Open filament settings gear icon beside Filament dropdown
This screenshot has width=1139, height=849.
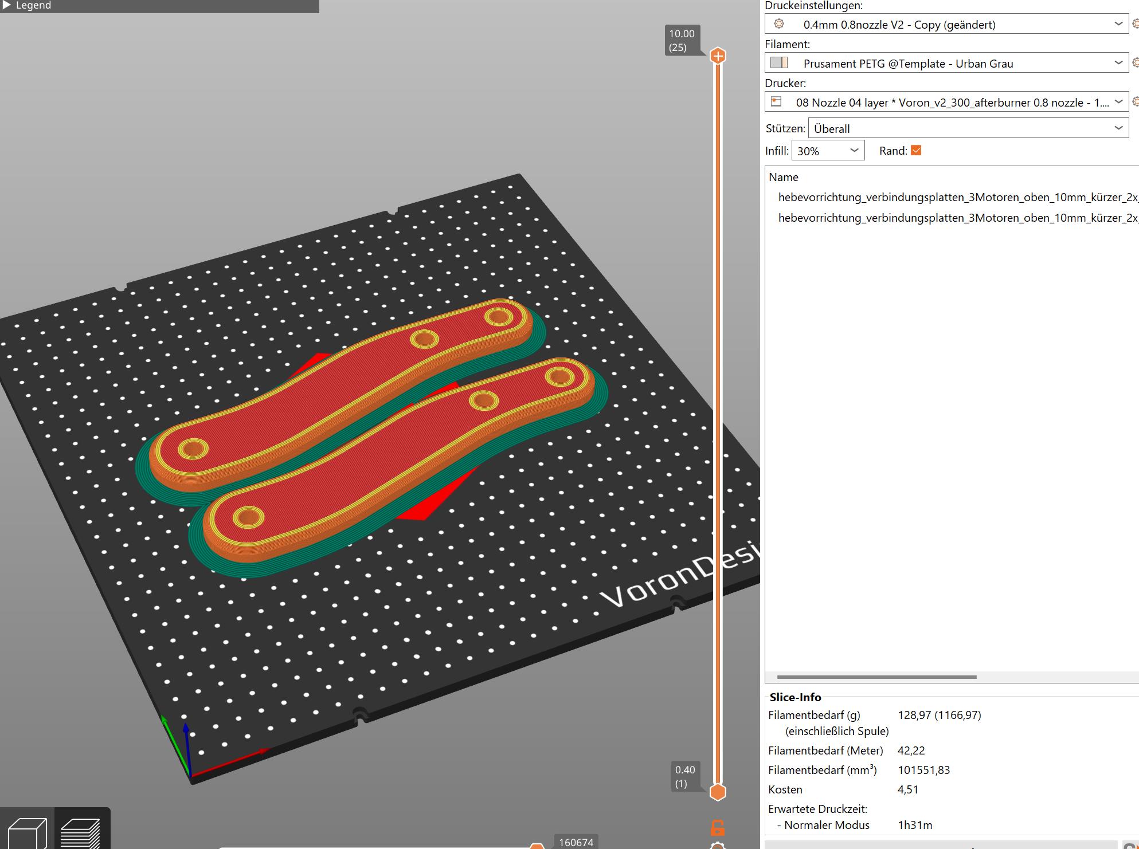pos(1135,63)
